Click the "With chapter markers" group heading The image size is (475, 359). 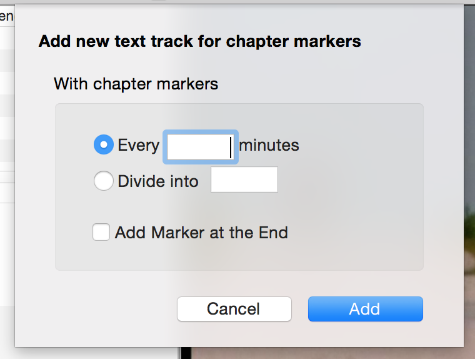[136, 84]
